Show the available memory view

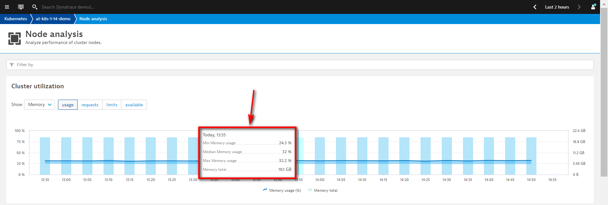click(134, 105)
